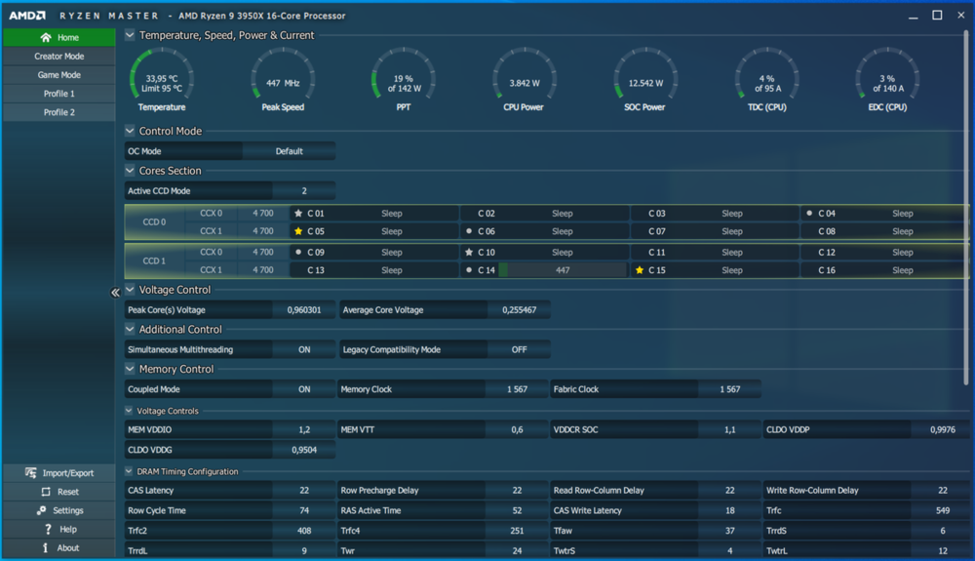The image size is (975, 561).
Task: Click the star icon on core C 01
Action: pos(298,214)
